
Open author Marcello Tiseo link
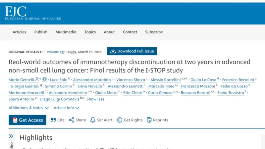click(161, 86)
